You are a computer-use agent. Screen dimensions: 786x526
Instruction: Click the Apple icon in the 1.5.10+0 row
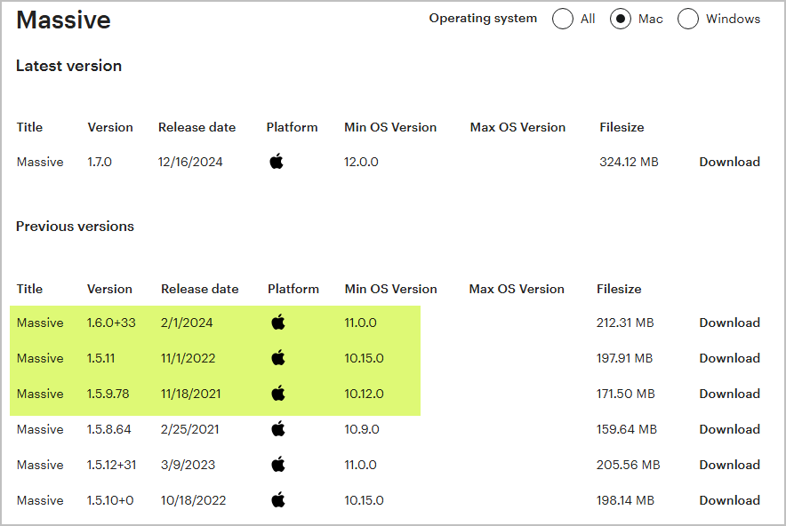[x=278, y=500]
